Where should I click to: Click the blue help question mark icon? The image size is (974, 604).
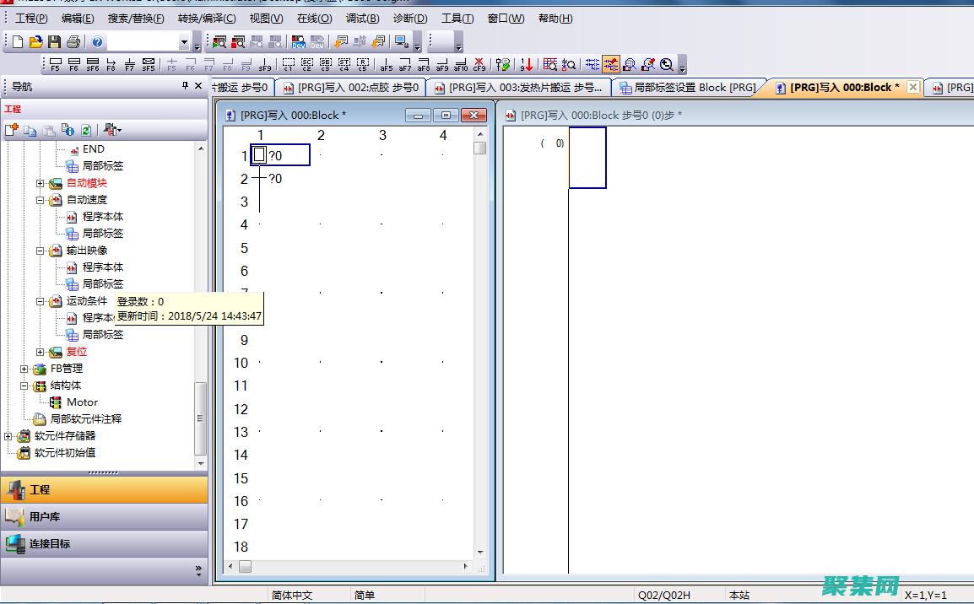(x=97, y=42)
